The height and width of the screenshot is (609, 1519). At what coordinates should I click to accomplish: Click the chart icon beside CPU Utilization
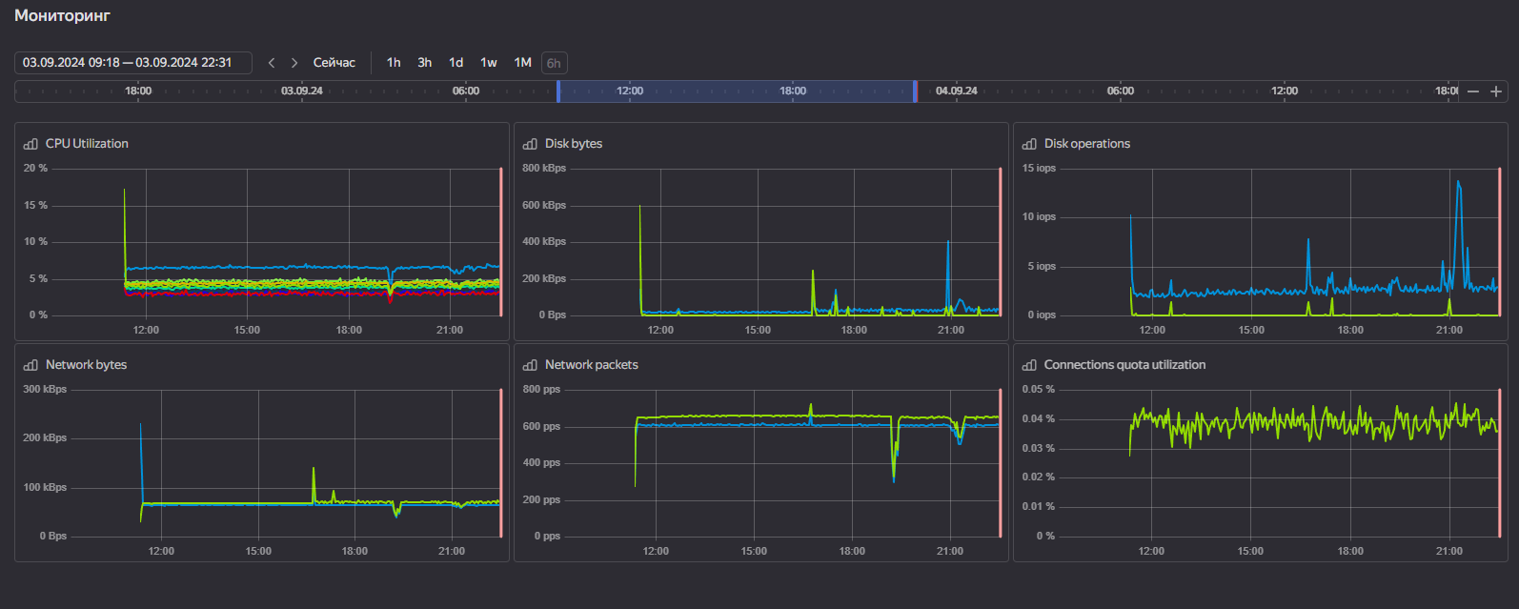pos(30,144)
